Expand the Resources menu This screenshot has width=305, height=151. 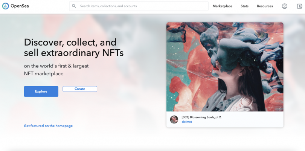click(265, 6)
